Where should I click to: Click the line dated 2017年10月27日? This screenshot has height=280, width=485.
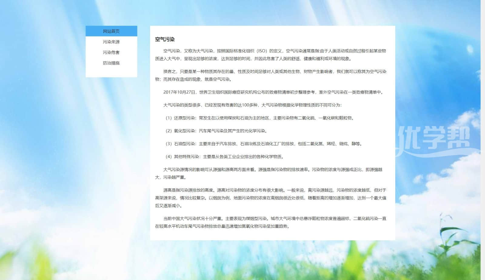click(x=273, y=92)
